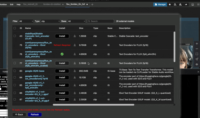The width and height of the screenshot is (200, 118).
Task: Install the Q3_K_L.gguf encoder model
Action: (62, 93)
